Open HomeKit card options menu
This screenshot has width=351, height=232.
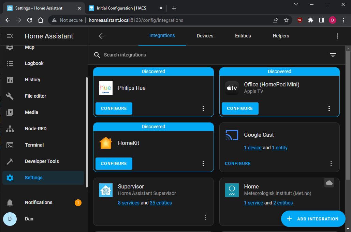[x=203, y=164]
